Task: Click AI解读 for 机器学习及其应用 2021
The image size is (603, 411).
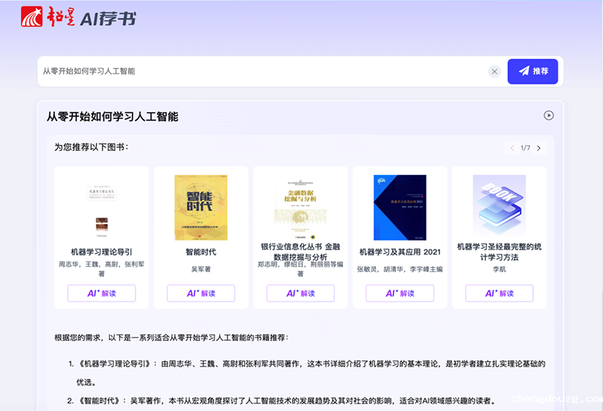Action: [399, 293]
